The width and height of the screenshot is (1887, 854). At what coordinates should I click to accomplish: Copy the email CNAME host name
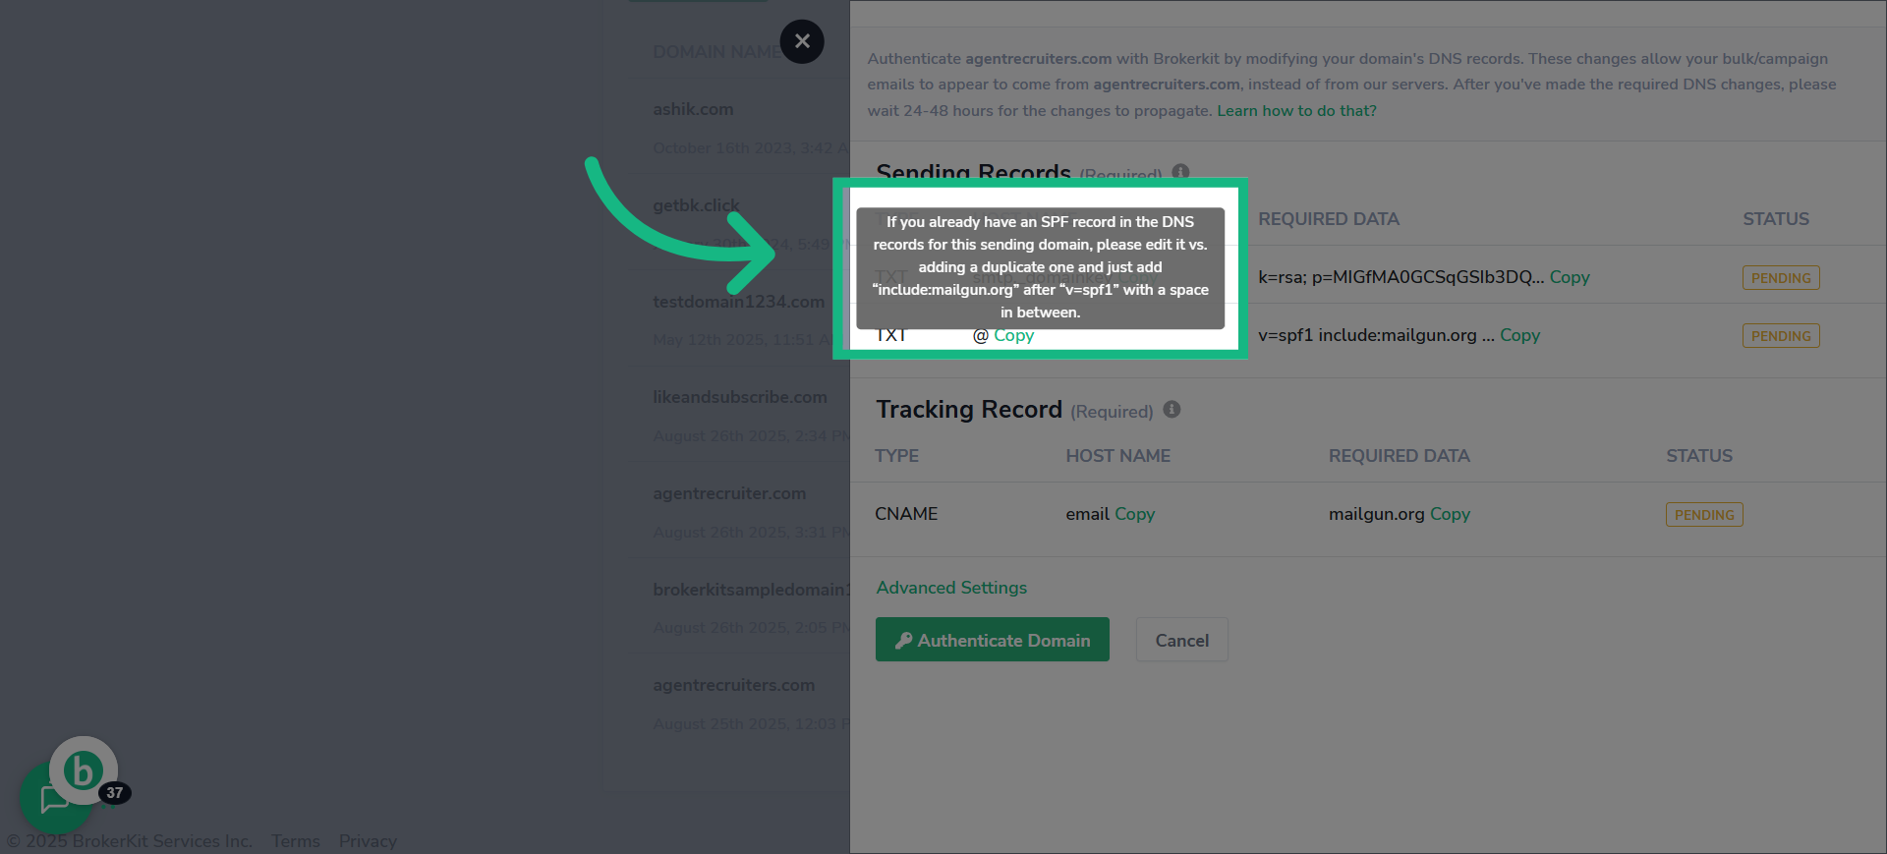(x=1134, y=514)
